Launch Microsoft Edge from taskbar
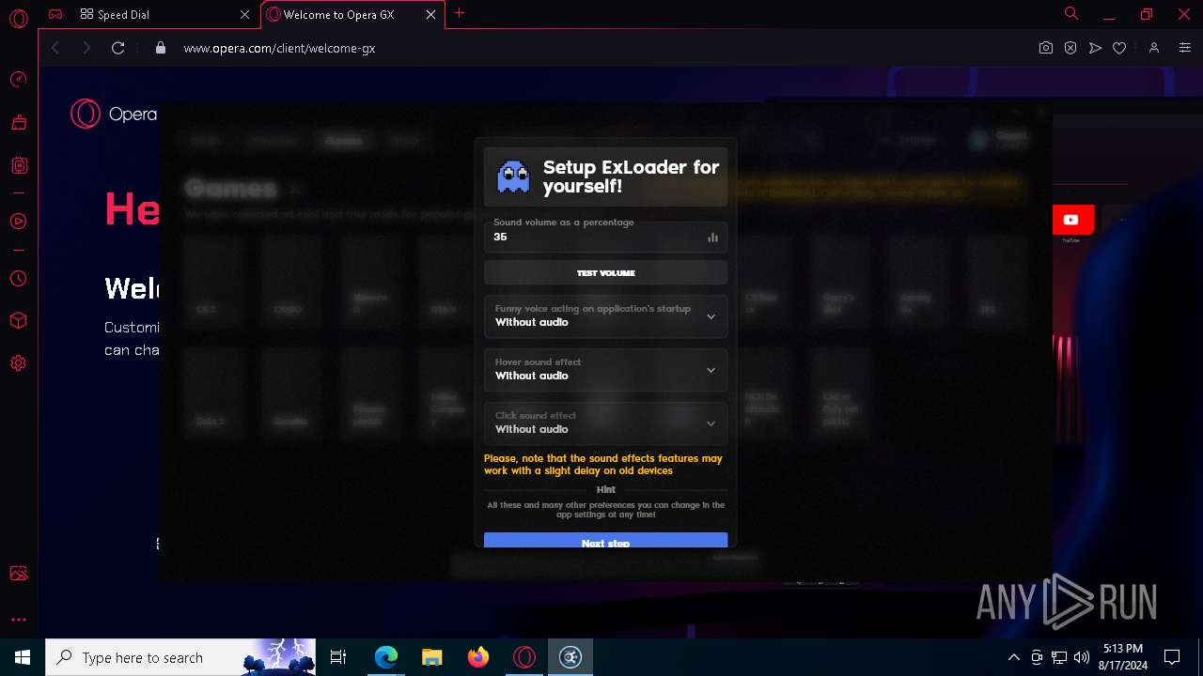The image size is (1203, 676). click(x=386, y=657)
